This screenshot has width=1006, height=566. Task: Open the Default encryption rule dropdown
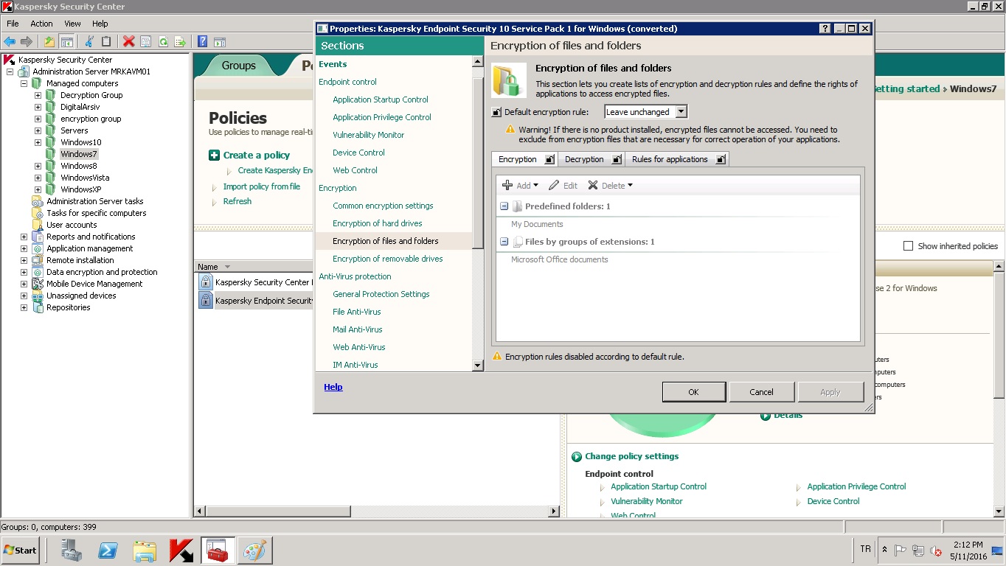pyautogui.click(x=681, y=112)
